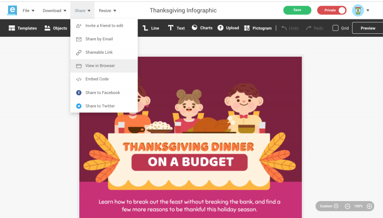
Task: Enable the Grid checkbox
Action: pos(335,28)
